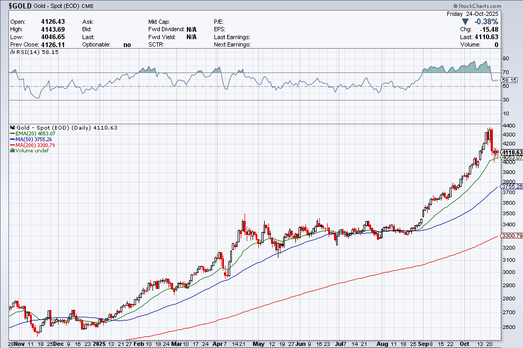
Task: Click the Bid: label
Action: (87, 29)
